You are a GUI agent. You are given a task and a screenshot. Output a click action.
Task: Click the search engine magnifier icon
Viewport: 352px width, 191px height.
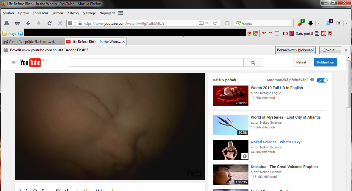point(238,23)
